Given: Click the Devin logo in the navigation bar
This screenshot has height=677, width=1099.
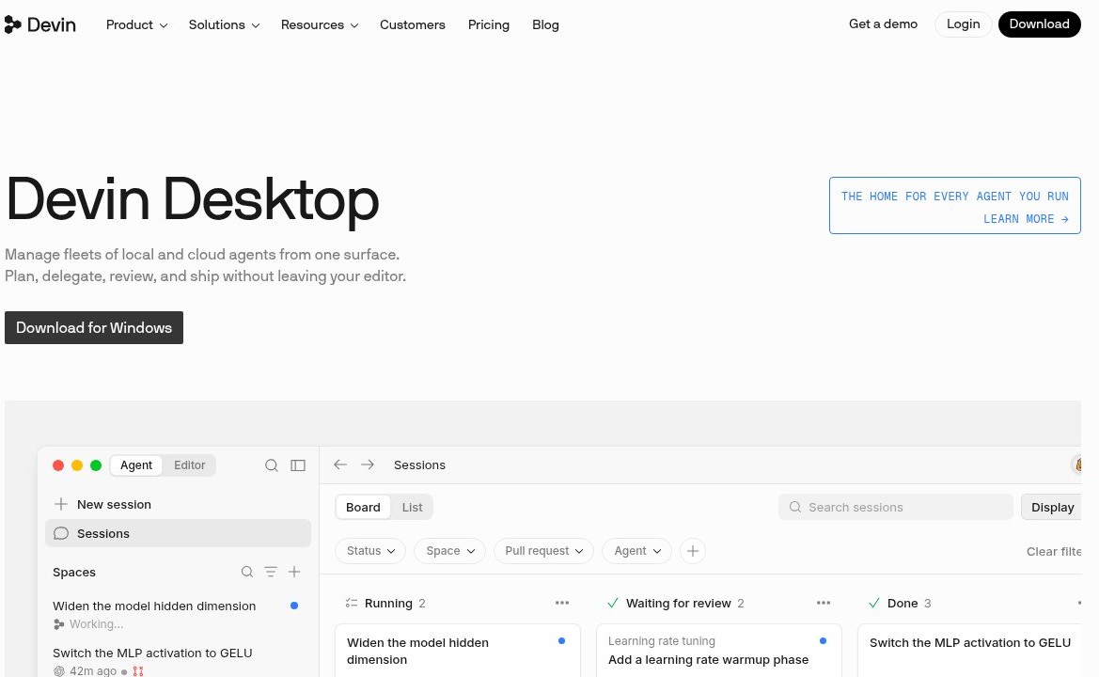Looking at the screenshot, I should tap(39, 24).
